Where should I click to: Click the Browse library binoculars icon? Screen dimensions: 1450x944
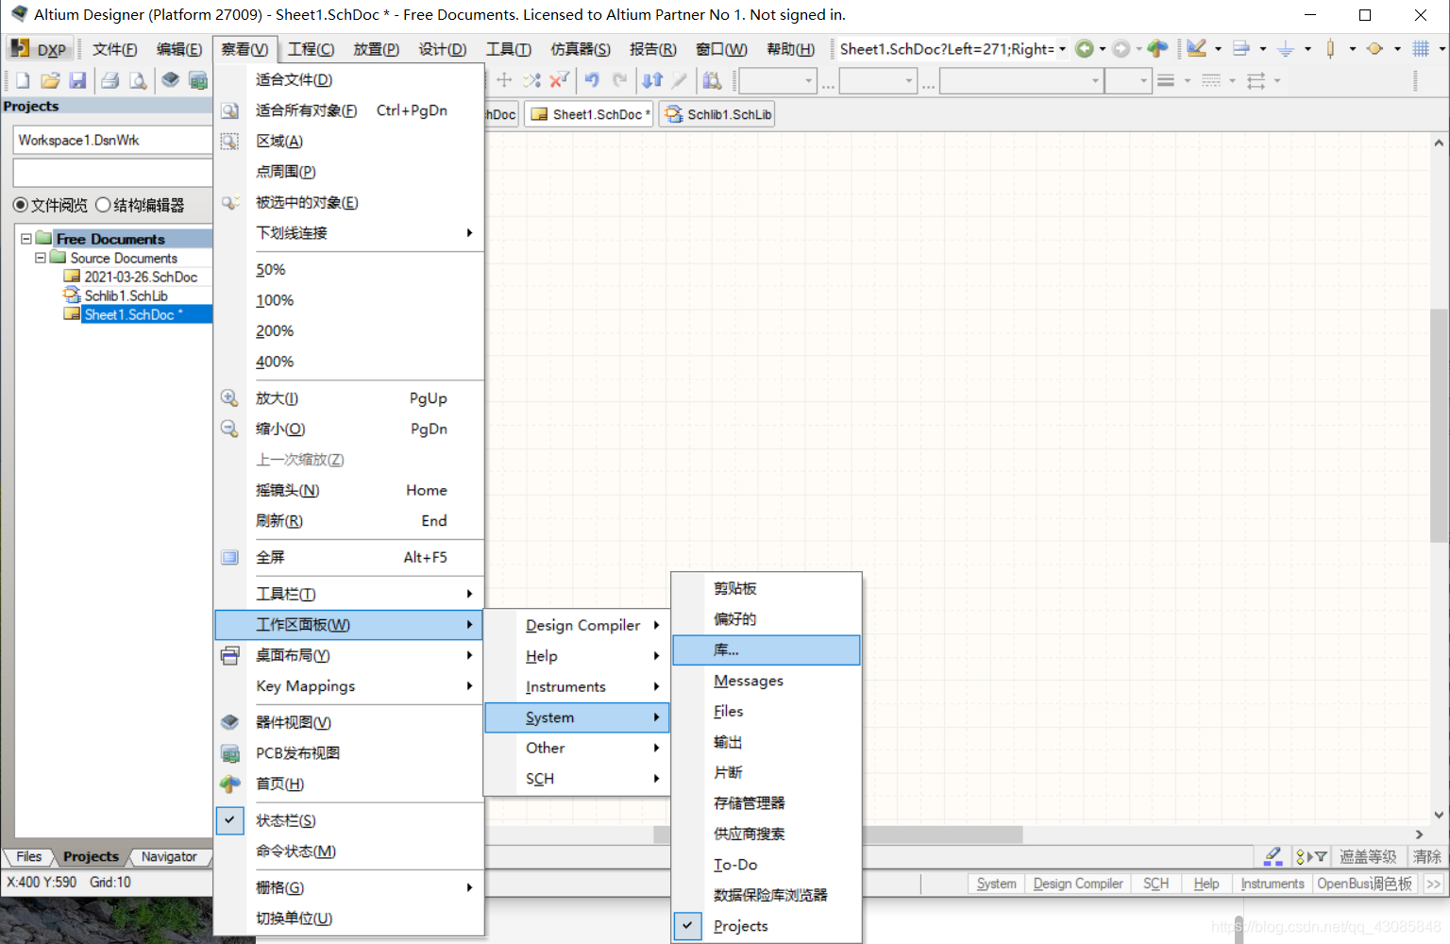pos(712,81)
